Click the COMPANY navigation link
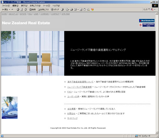159x138 pixels. 45,14
